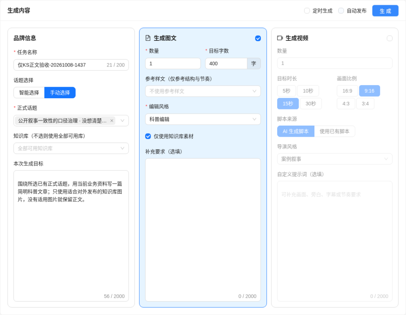Click the 56 / 2000 character counter

[114, 296]
